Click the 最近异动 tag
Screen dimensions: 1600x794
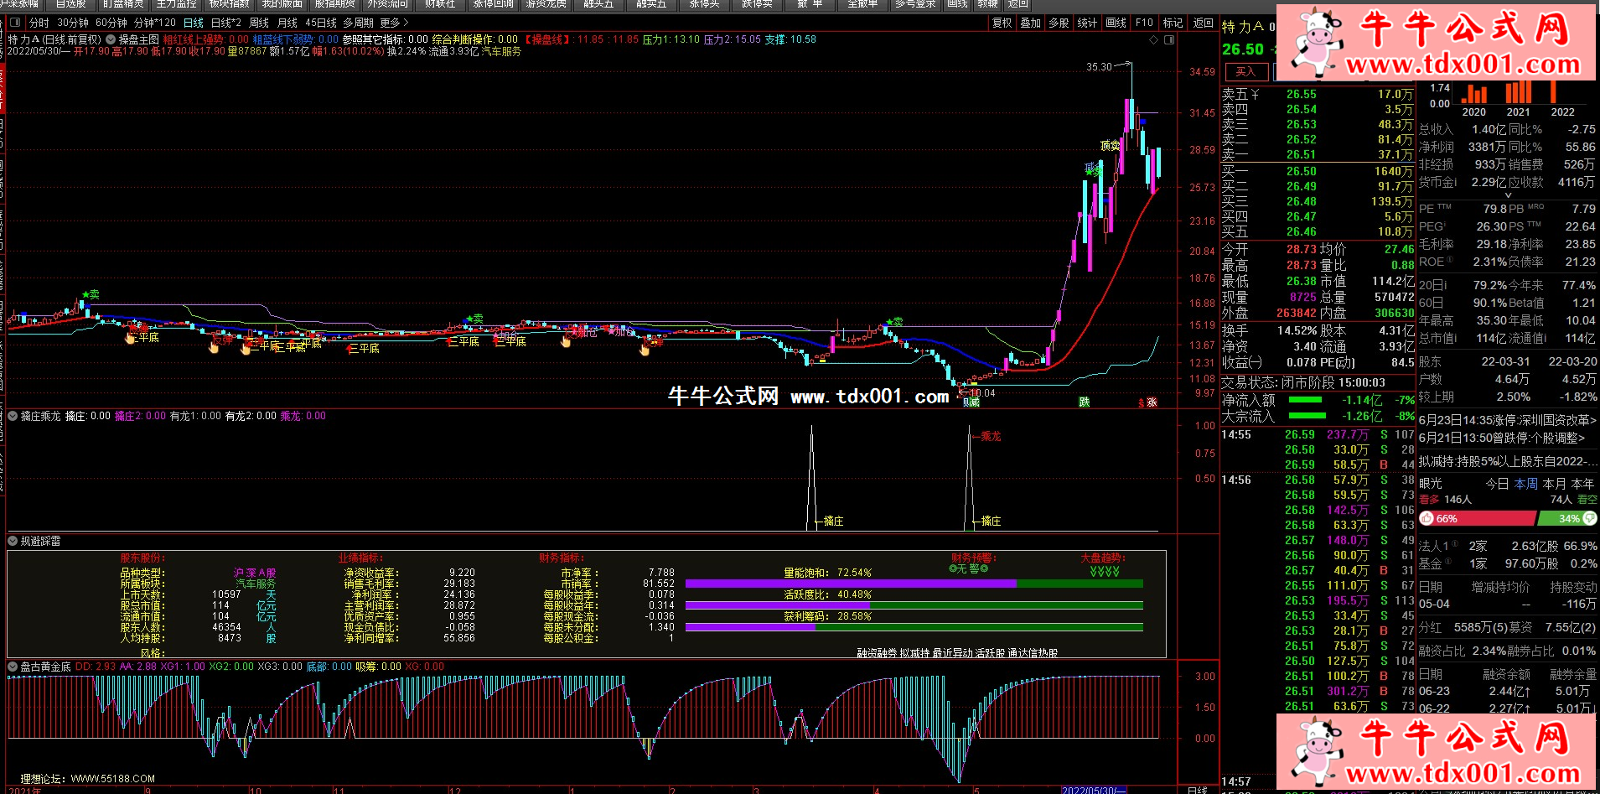952,653
